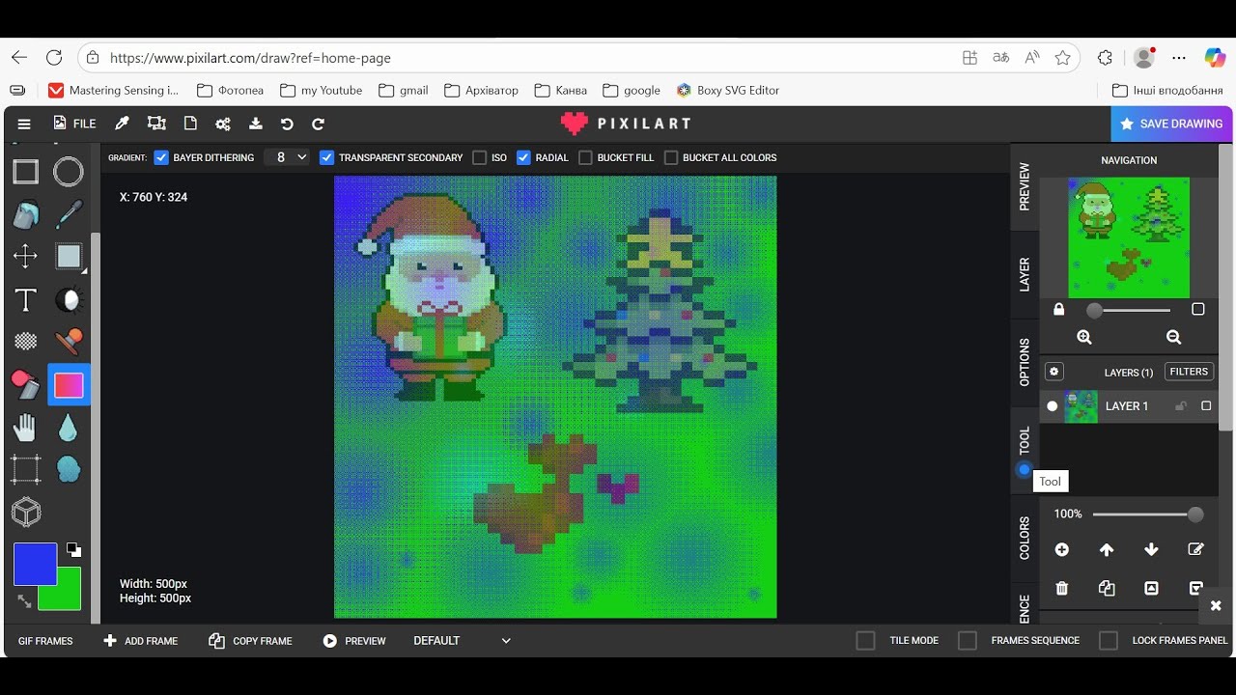Add a new layer with plus icon
Screen dimensions: 1236x695
coord(1062,549)
